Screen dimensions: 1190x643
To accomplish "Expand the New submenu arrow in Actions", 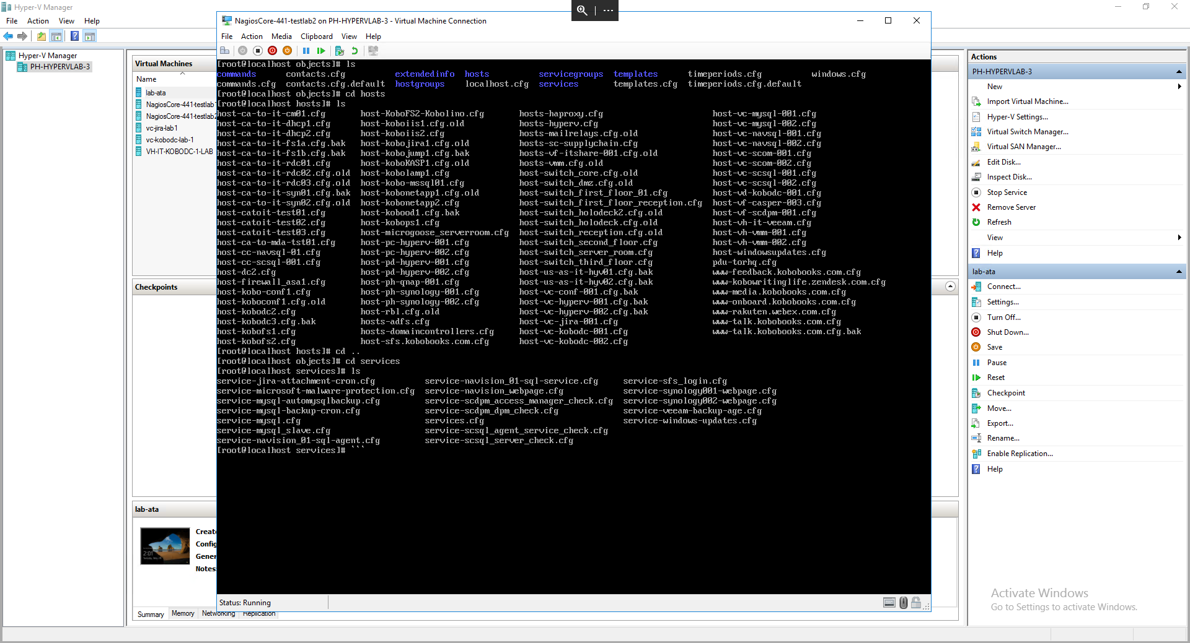I will coord(1179,87).
